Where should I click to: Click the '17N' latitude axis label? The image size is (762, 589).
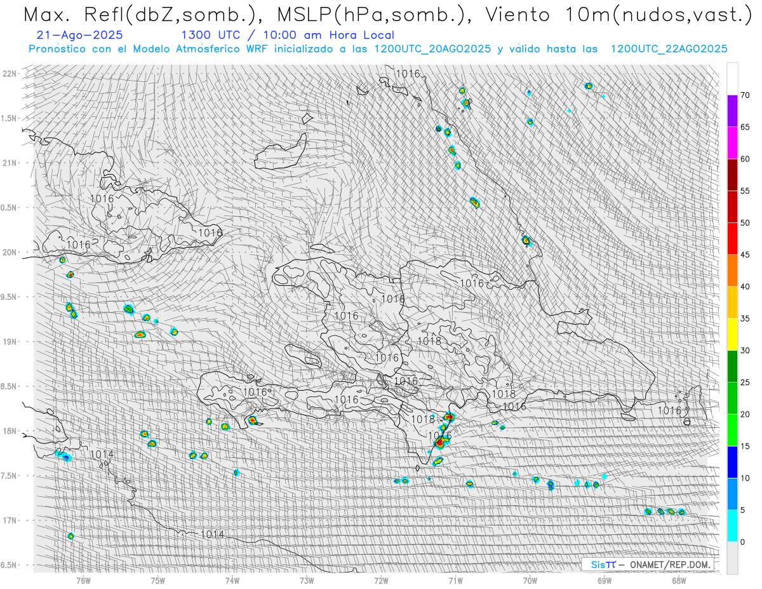10,520
